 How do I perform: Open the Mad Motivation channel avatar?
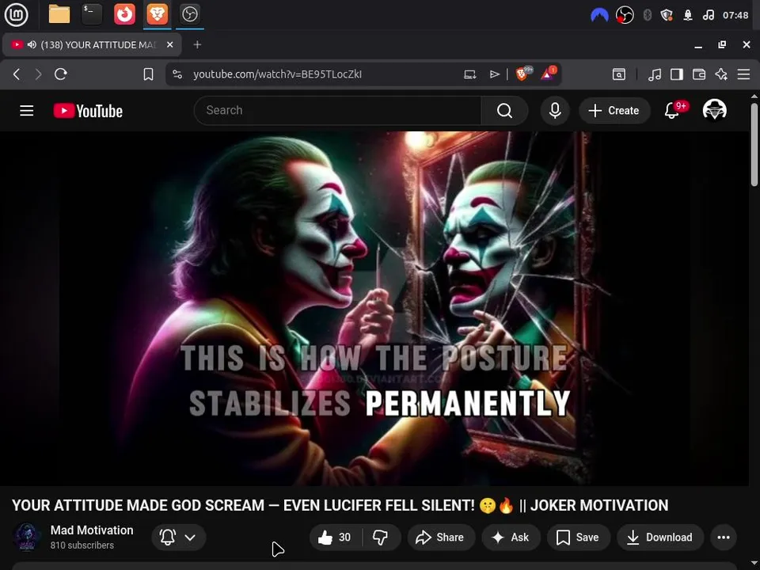coord(27,537)
